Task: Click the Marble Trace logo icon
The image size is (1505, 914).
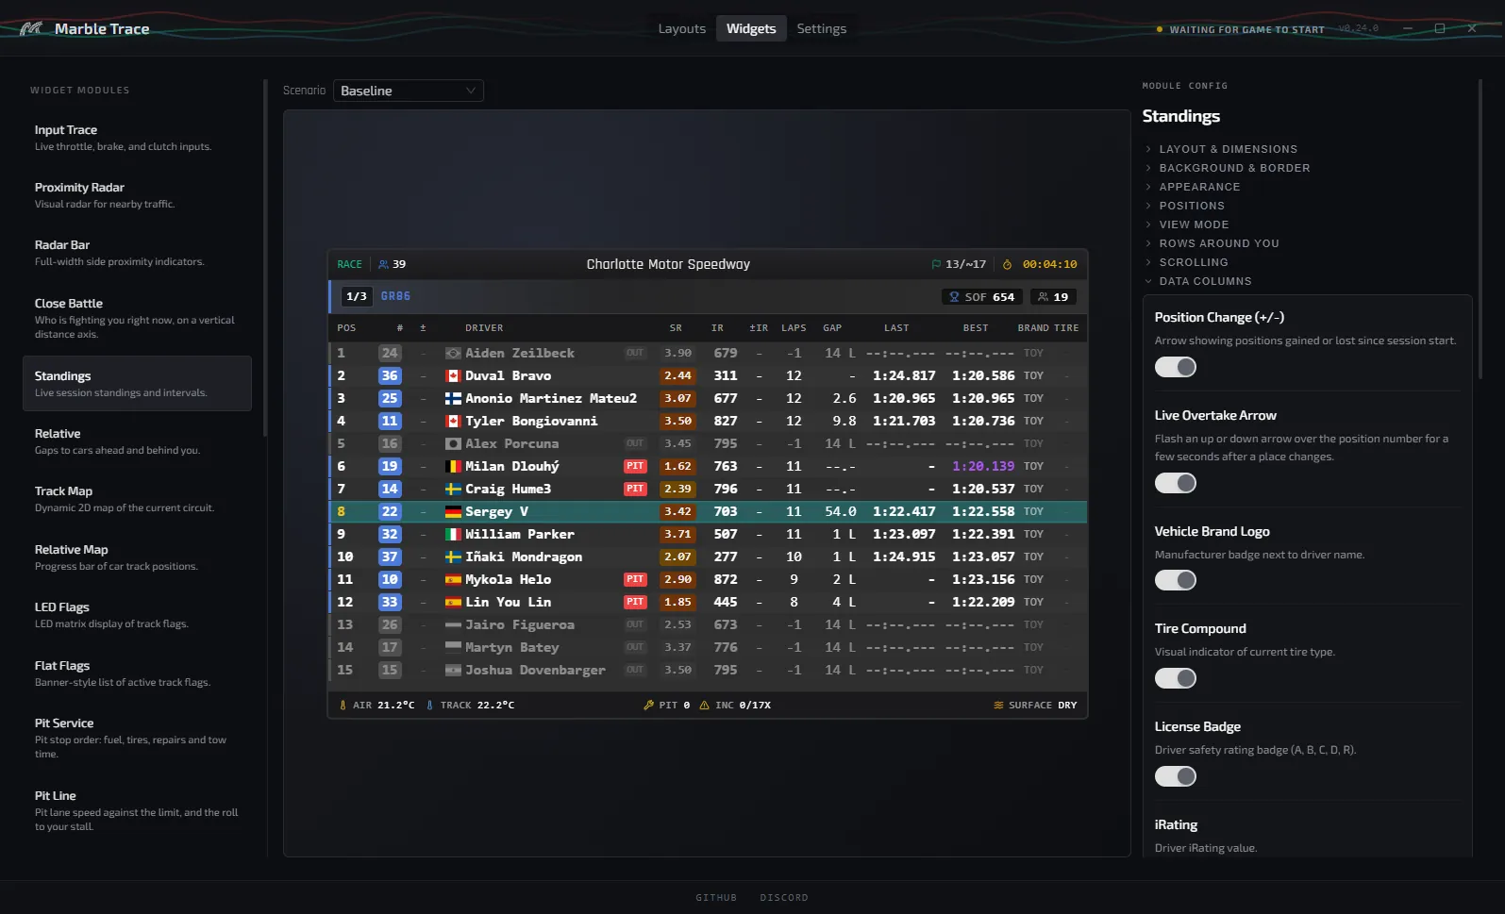Action: 30,28
